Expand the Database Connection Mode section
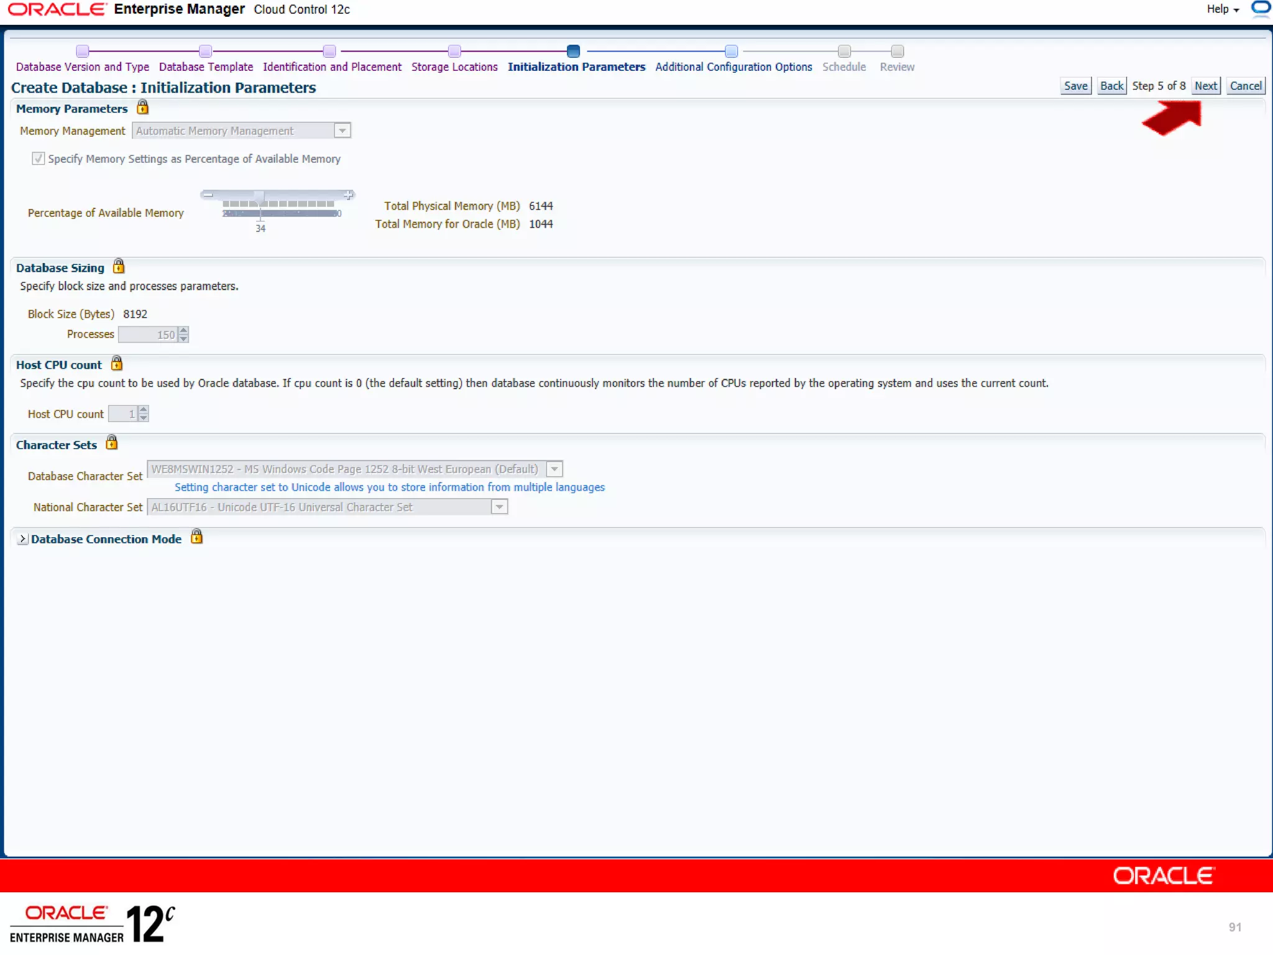The width and height of the screenshot is (1273, 955). point(22,539)
